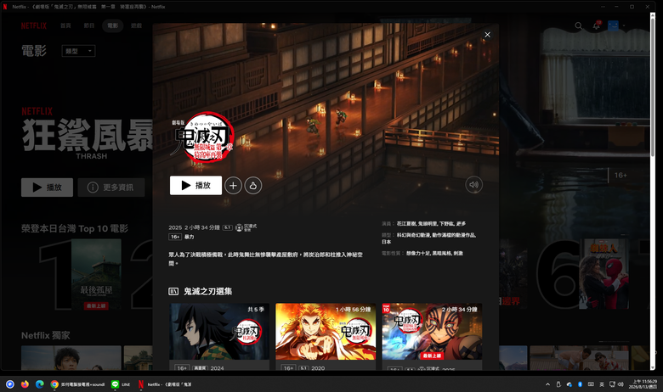Click the network display tray icon
663x392 pixels.
click(x=612, y=384)
